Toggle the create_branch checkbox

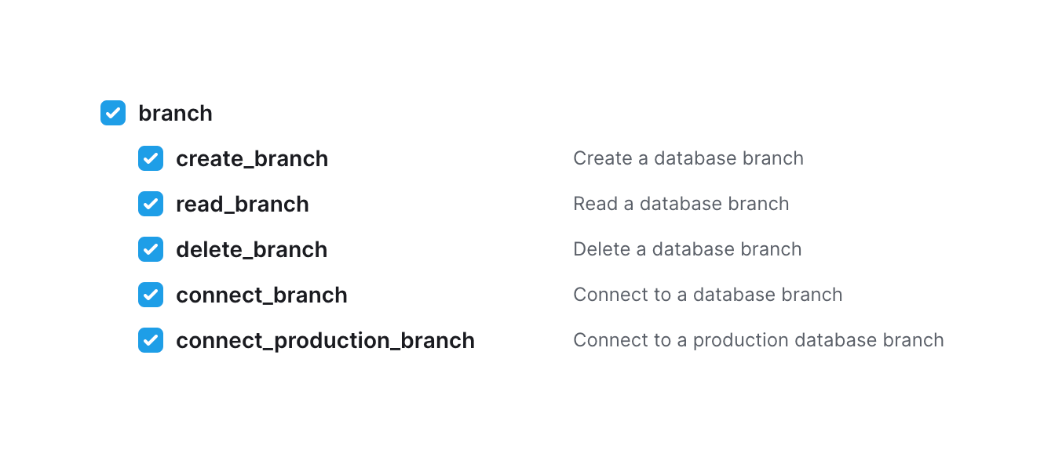coord(151,158)
